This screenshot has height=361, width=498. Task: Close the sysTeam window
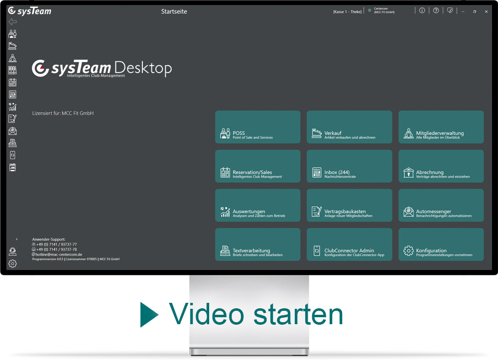point(486,11)
